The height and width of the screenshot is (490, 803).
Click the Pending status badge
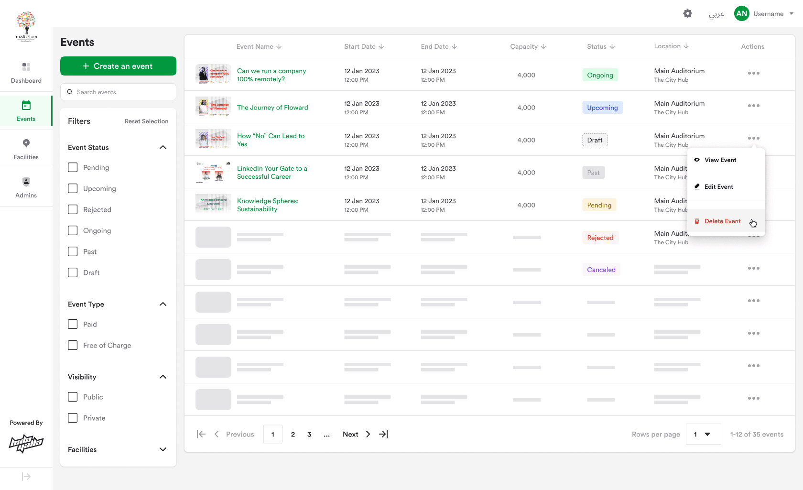(x=599, y=205)
